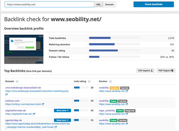Image resolution: width=179 pixels, height=131 pixels.
Task: Click help icon next to Domain header
Action: [x=17, y=81]
